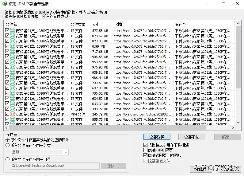
Task: Click the scroll up arrow of file list
Action: [x=238, y=23]
